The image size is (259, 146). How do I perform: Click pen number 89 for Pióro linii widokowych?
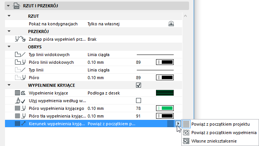click(138, 62)
